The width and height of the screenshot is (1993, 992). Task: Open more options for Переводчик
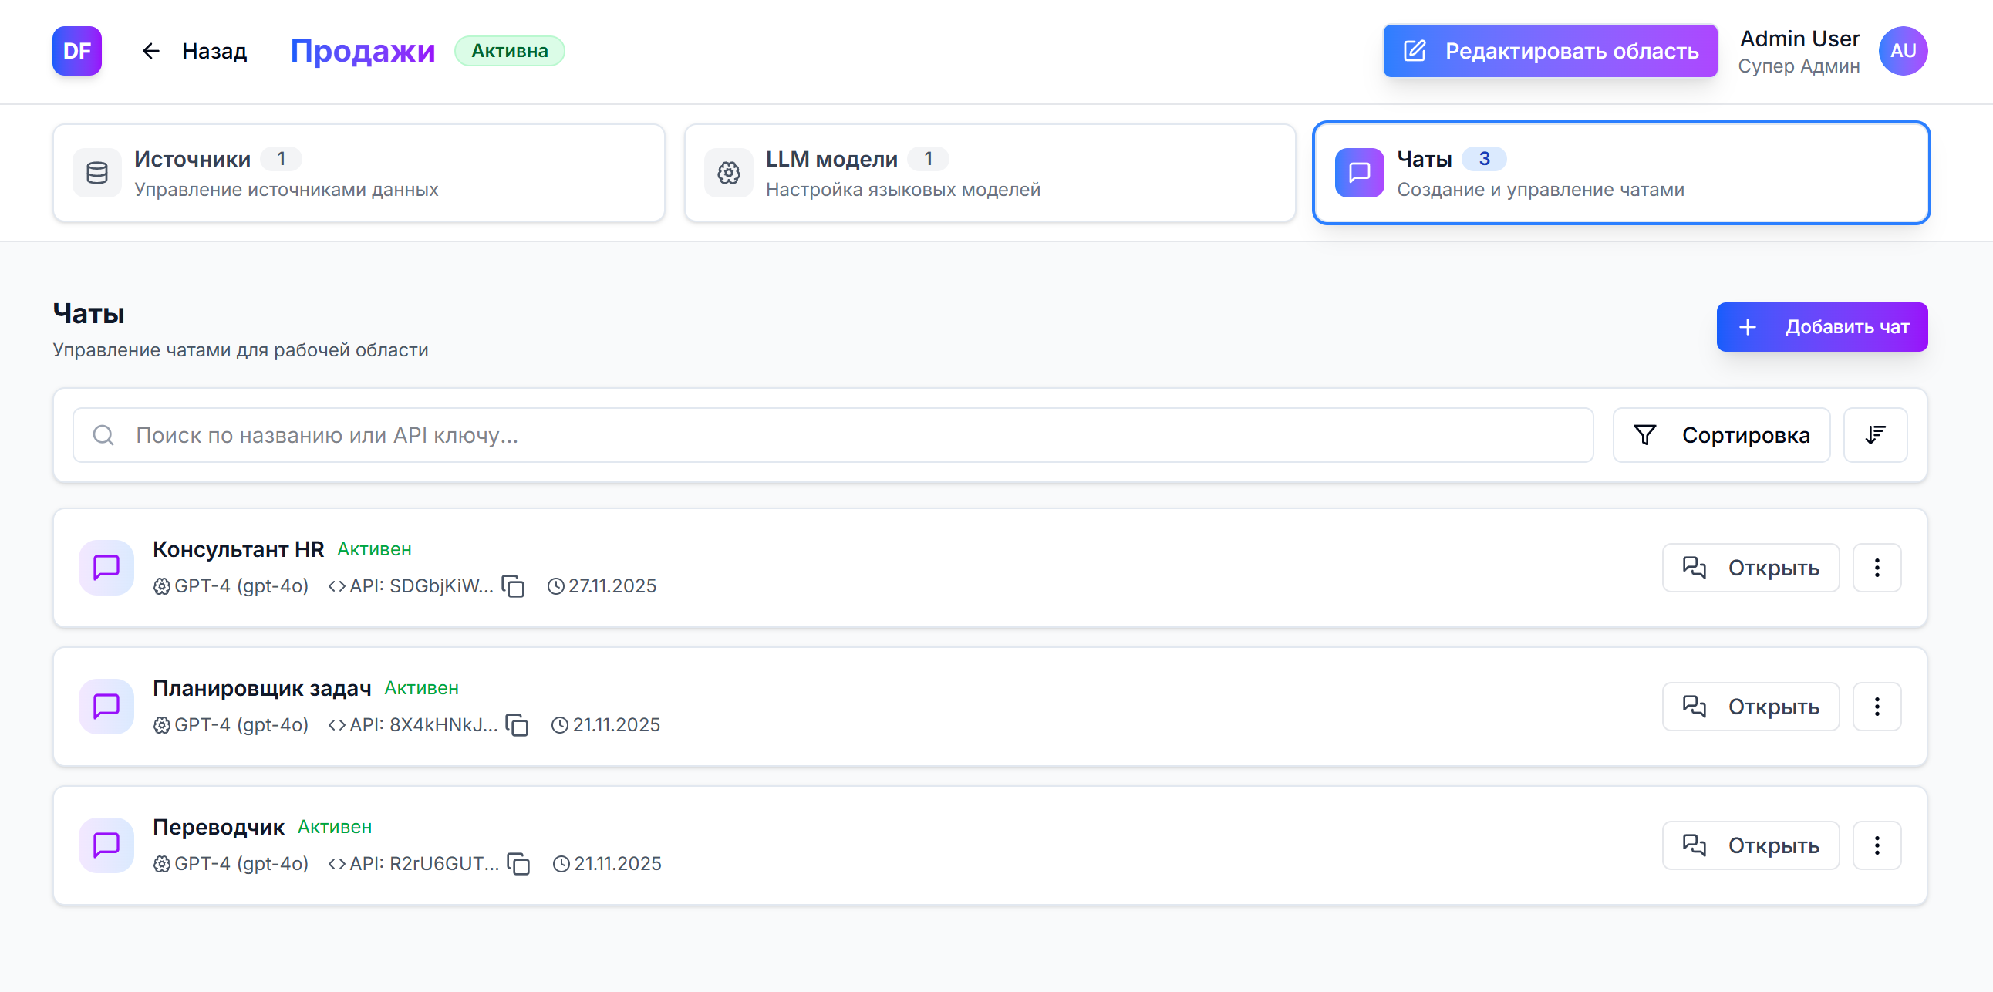pyautogui.click(x=1877, y=845)
